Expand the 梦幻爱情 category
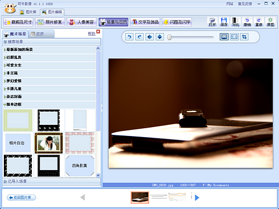The width and height of the screenshot is (279, 209). [50, 81]
